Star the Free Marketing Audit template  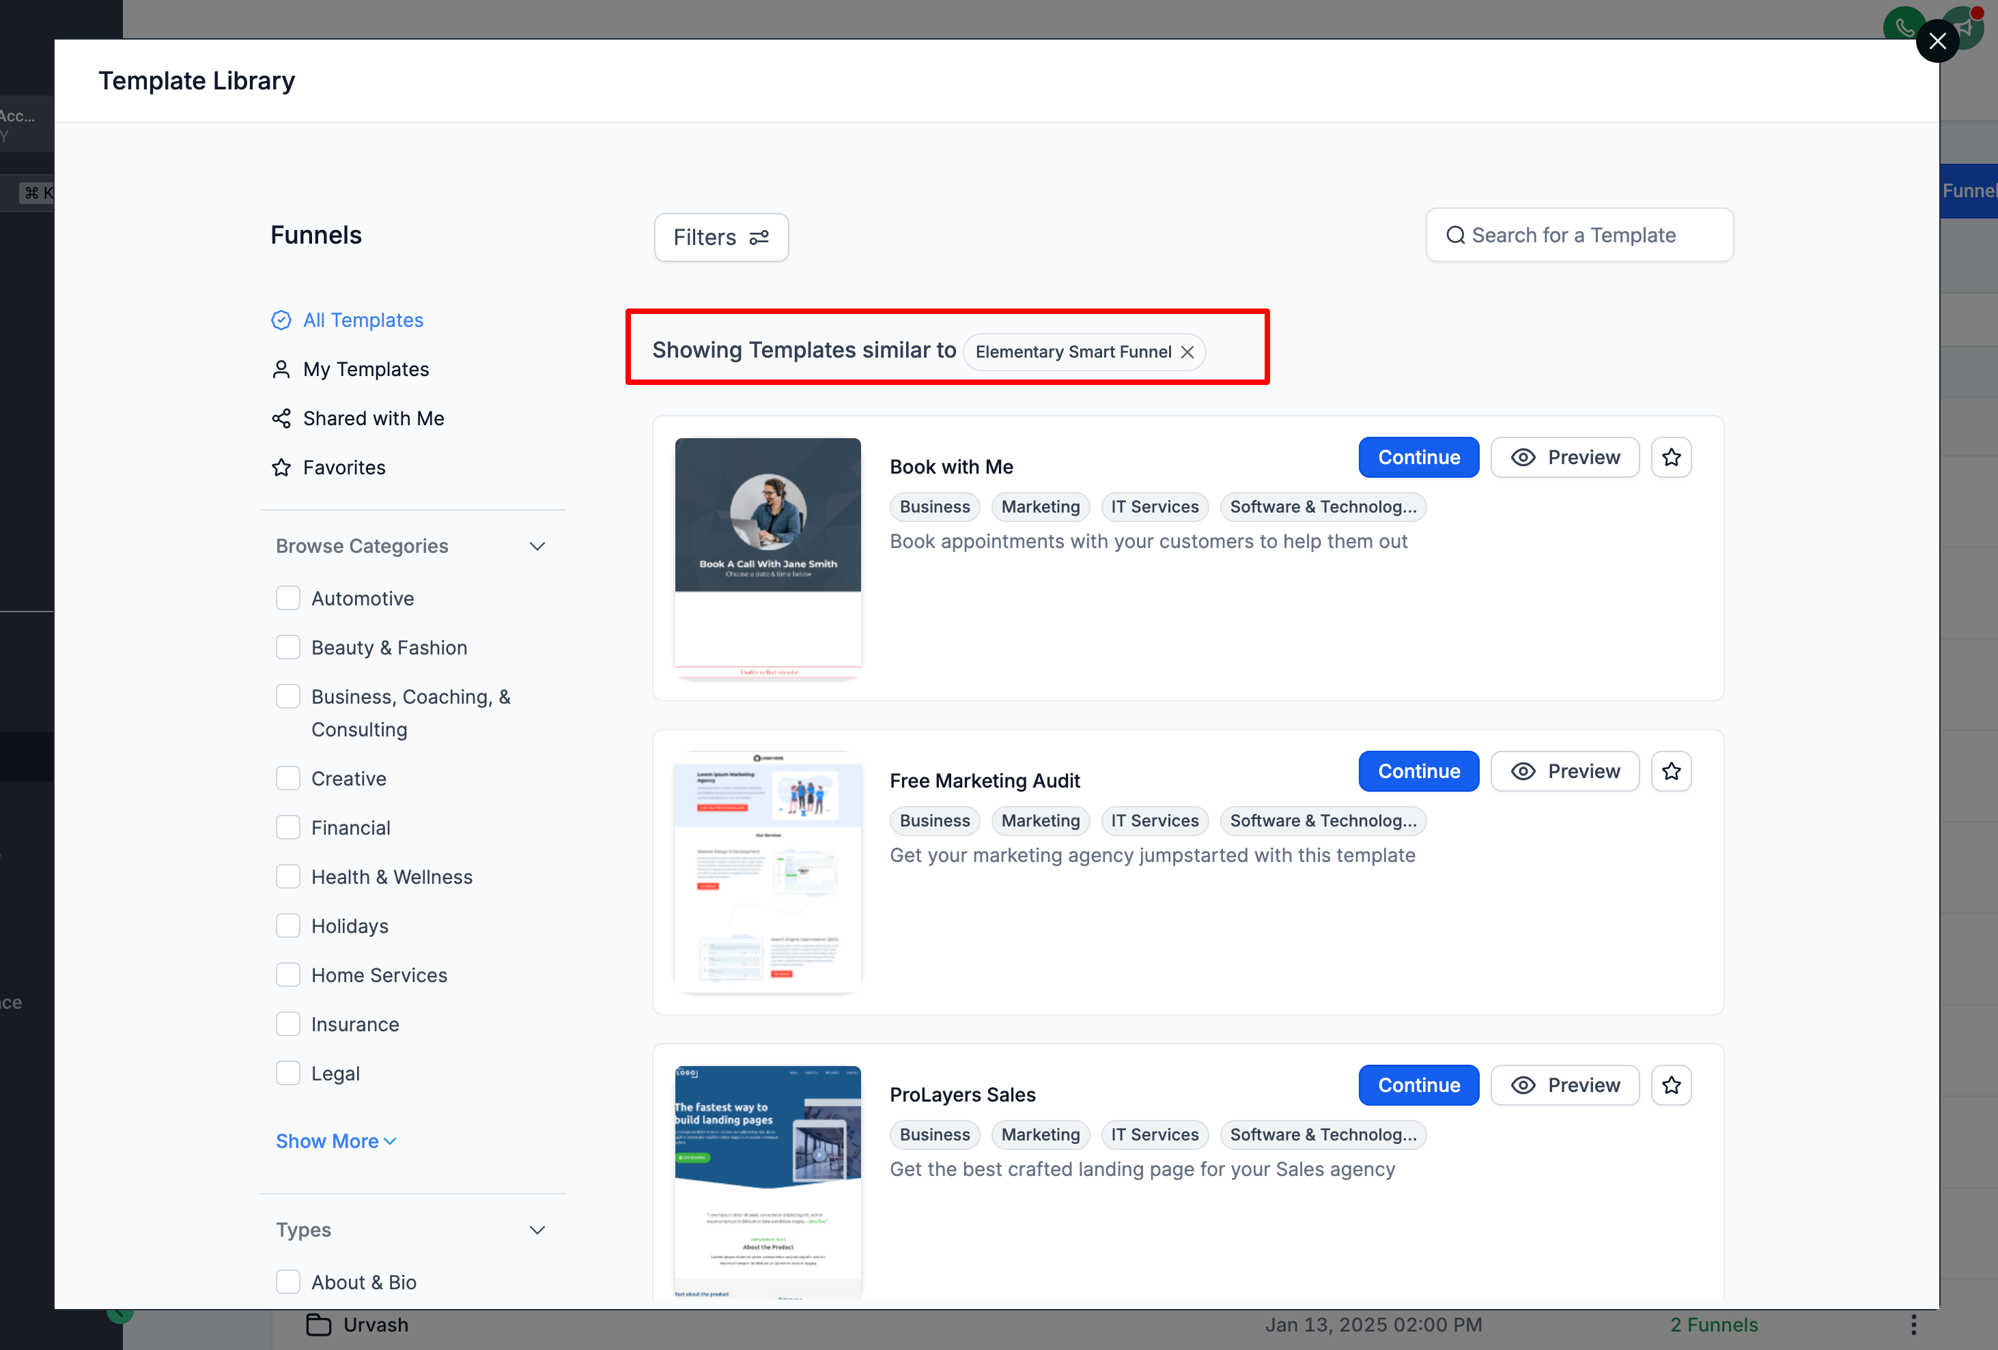tap(1670, 771)
